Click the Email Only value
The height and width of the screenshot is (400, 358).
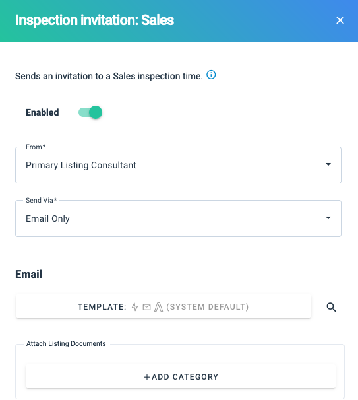47,218
